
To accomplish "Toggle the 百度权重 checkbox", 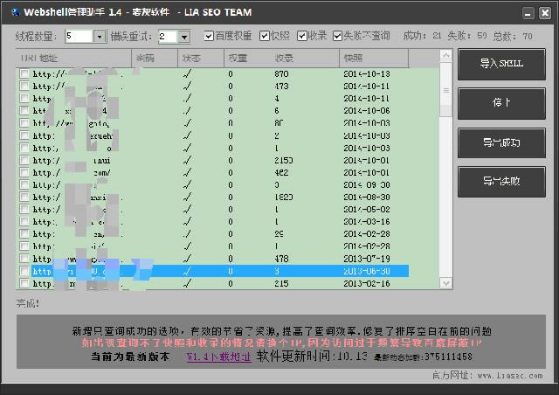I will (209, 36).
